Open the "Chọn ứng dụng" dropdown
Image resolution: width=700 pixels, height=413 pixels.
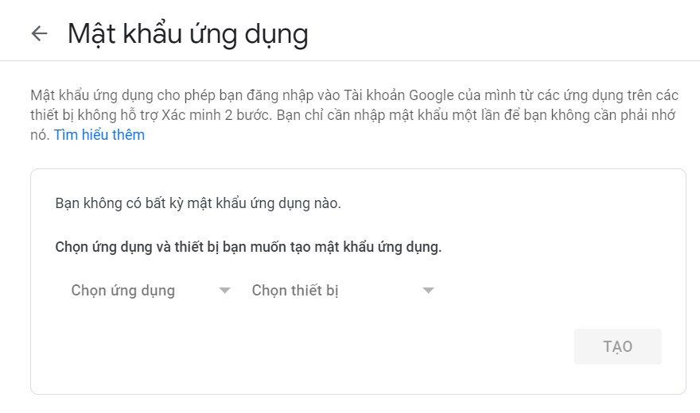point(123,291)
